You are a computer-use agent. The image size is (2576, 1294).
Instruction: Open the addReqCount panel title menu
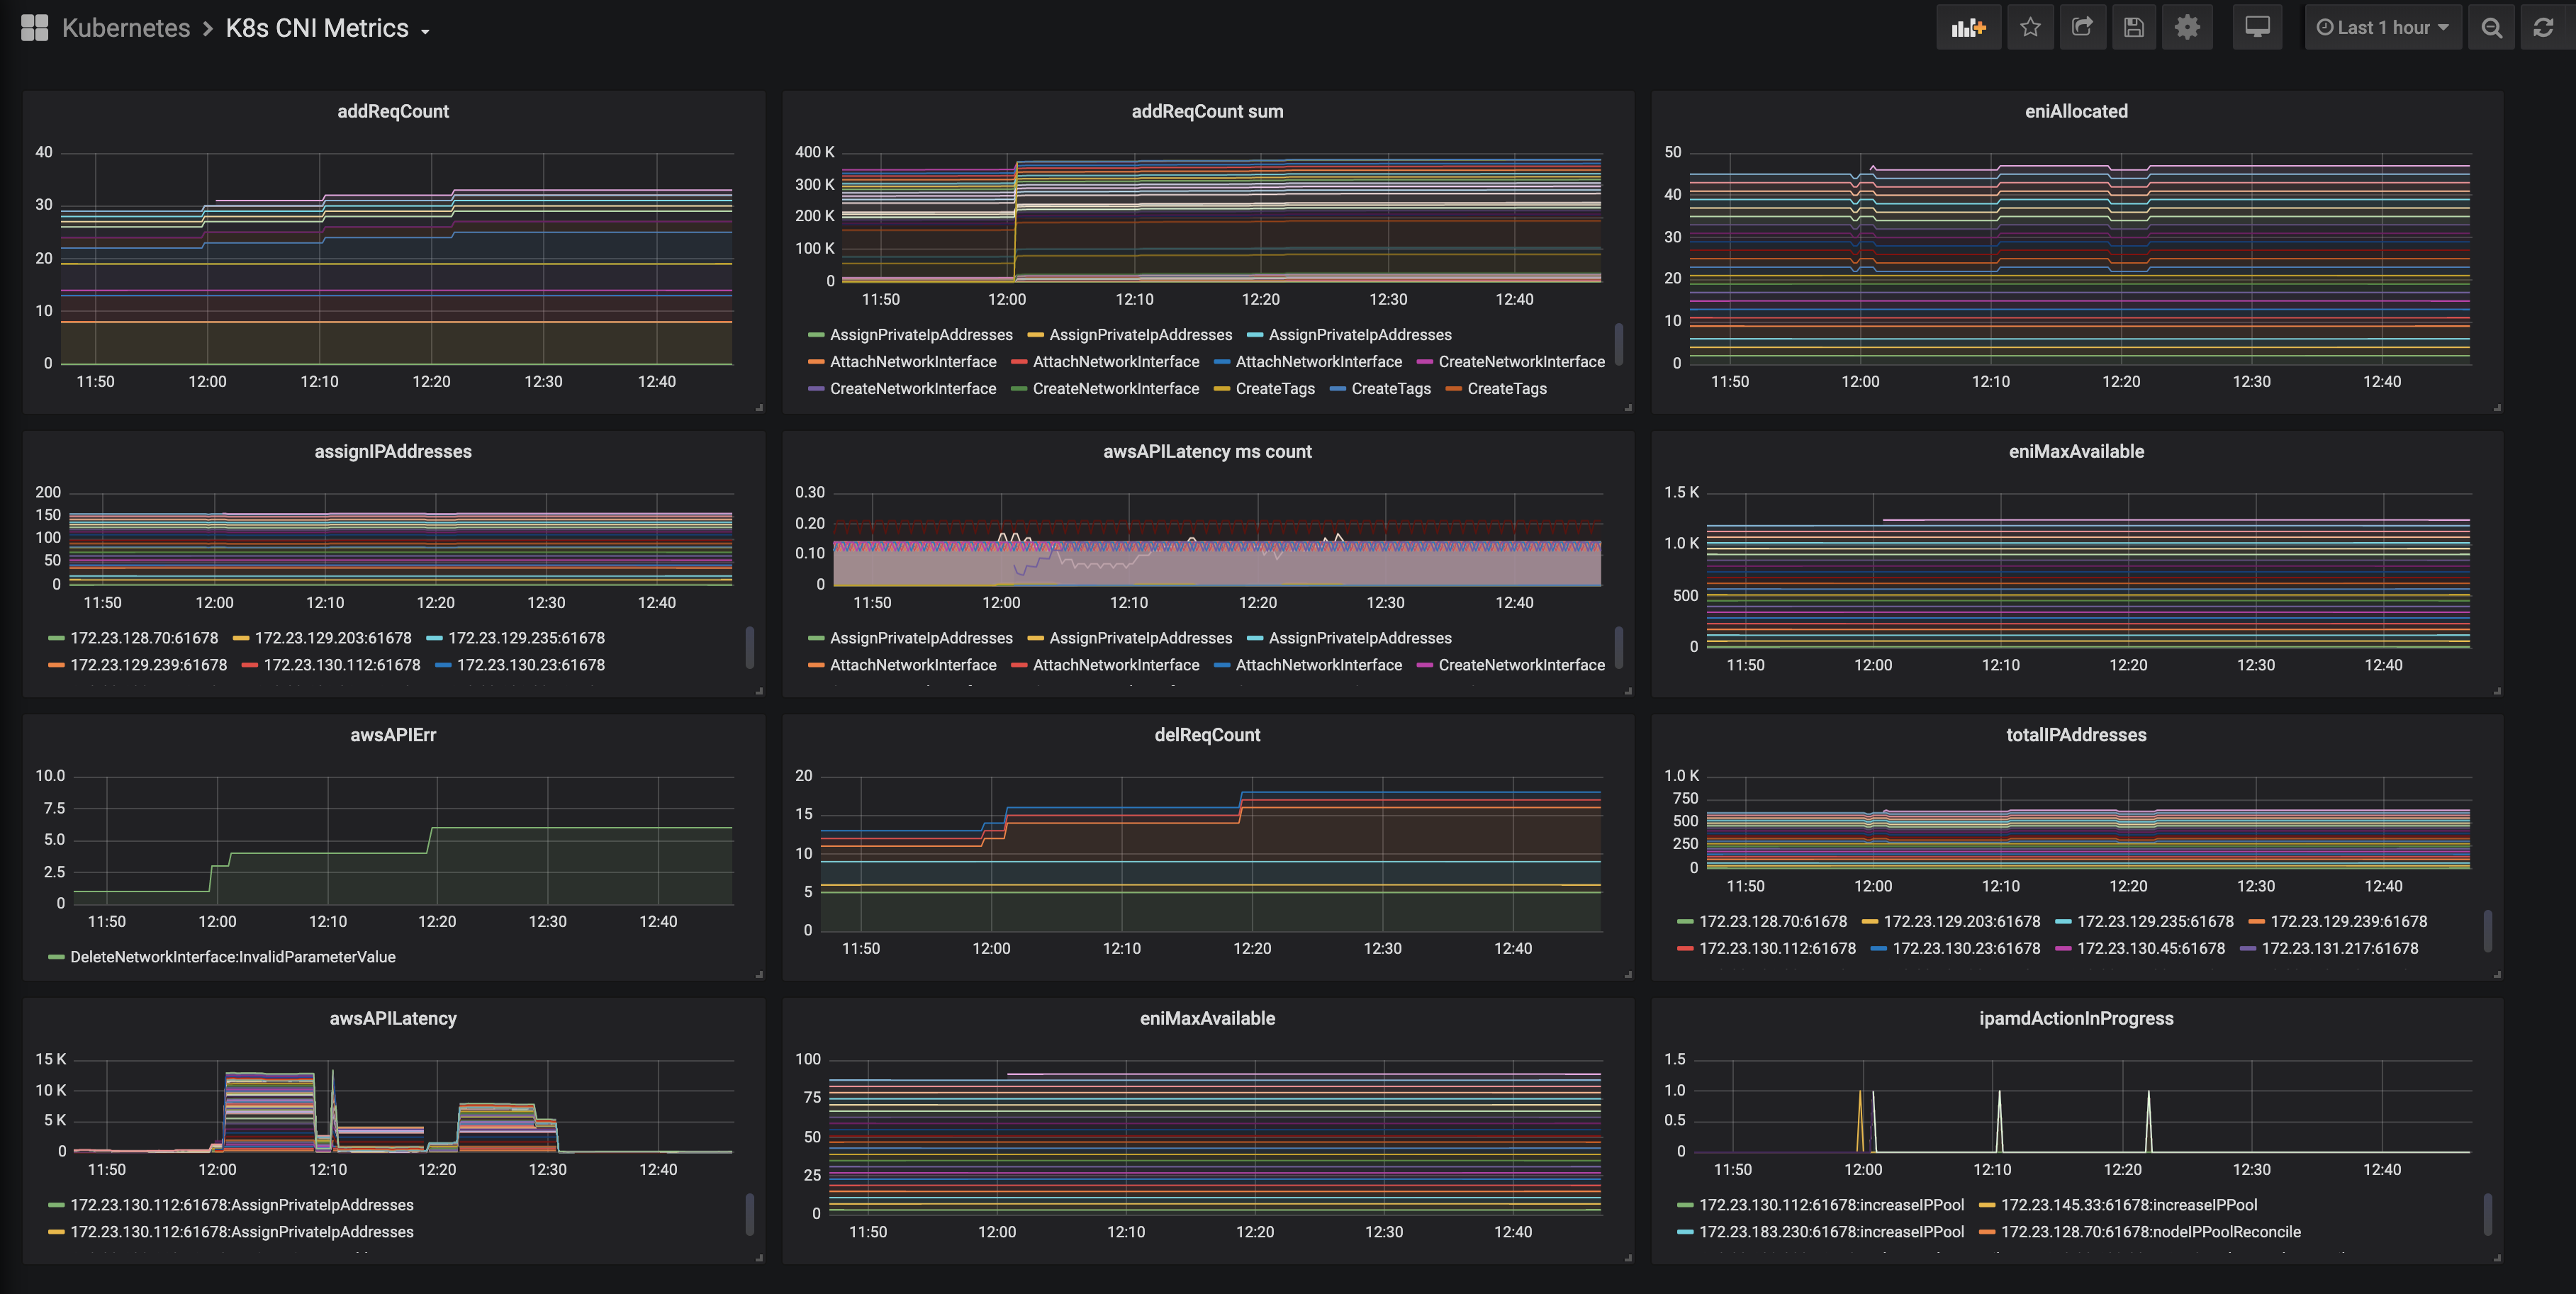tap(392, 111)
